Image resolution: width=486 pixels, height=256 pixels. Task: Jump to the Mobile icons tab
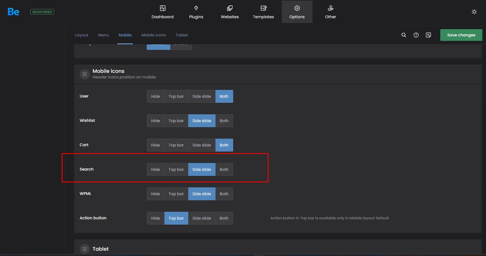point(153,35)
